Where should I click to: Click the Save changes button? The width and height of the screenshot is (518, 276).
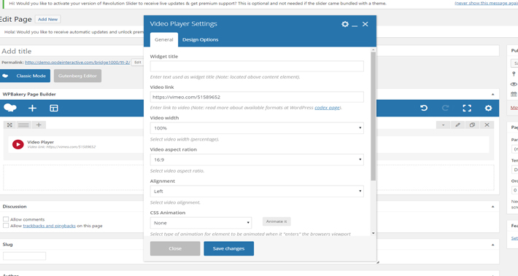(x=228, y=248)
